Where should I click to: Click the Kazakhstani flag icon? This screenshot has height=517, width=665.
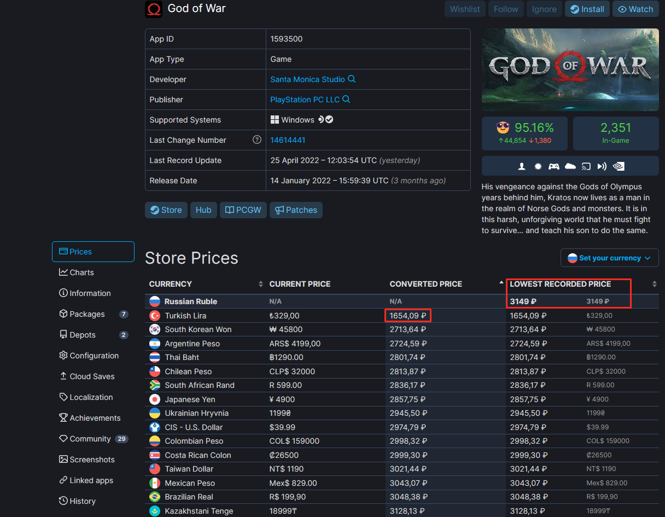point(155,511)
